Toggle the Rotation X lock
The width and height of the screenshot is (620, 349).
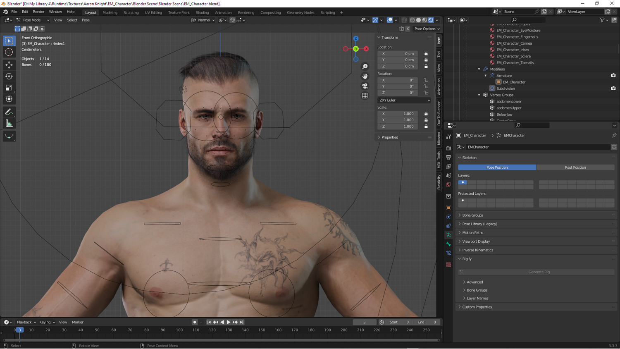pos(426,80)
